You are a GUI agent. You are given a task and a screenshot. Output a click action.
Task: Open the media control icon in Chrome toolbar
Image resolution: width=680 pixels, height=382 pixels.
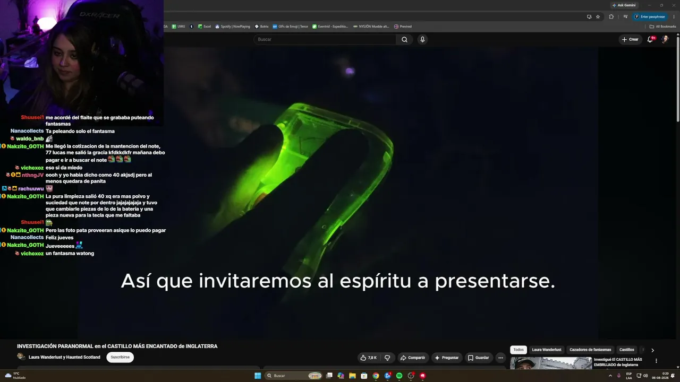[x=625, y=16]
